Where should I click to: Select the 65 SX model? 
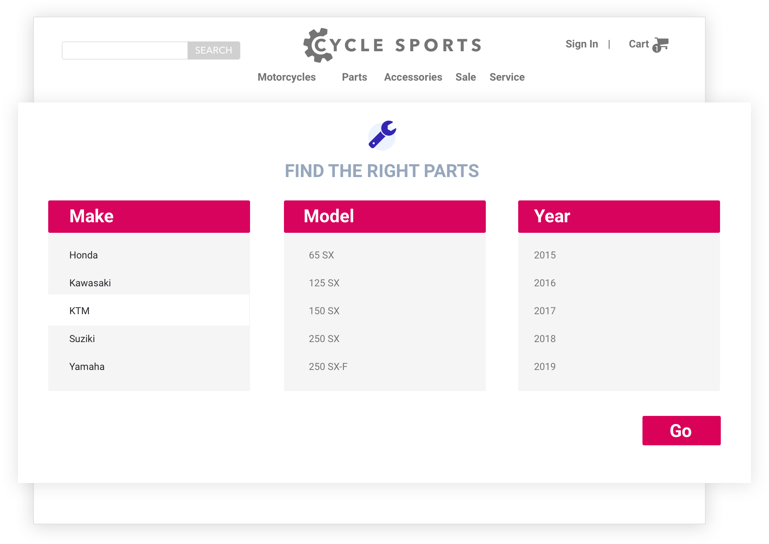coord(321,255)
